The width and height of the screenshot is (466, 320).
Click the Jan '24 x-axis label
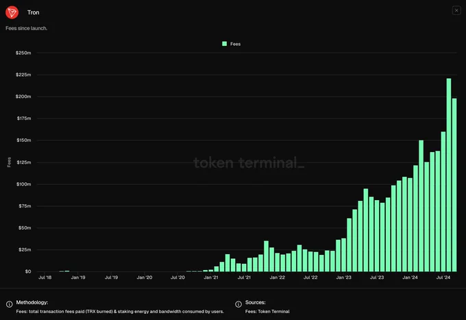click(x=410, y=278)
